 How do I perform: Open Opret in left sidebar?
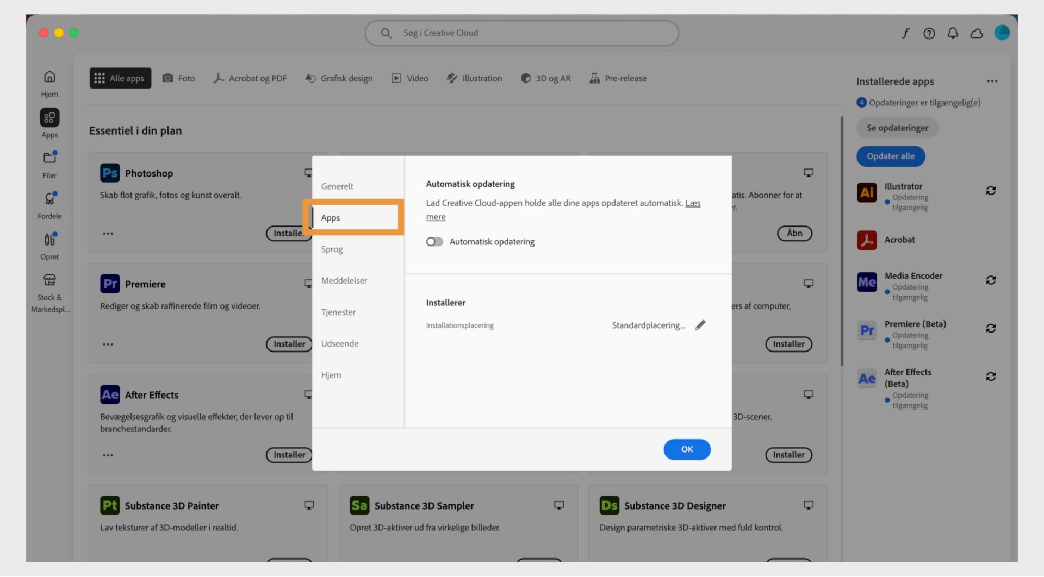coord(49,246)
